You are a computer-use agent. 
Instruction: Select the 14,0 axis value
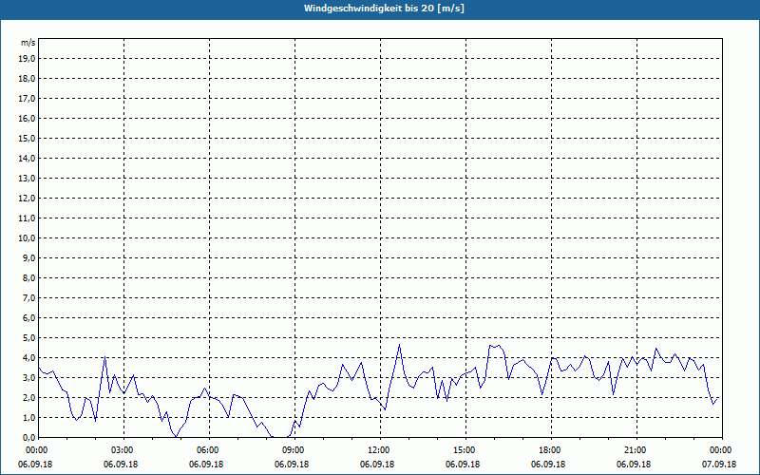coord(27,158)
